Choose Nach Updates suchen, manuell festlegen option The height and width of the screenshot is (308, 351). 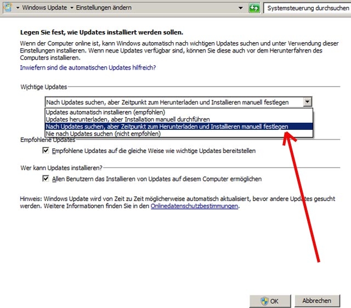(179, 127)
